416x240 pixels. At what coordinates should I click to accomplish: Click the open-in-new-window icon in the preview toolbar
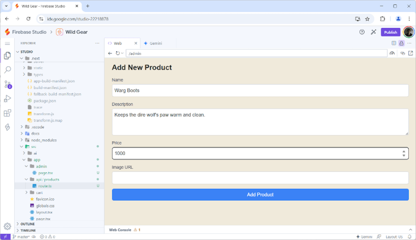pos(411,53)
